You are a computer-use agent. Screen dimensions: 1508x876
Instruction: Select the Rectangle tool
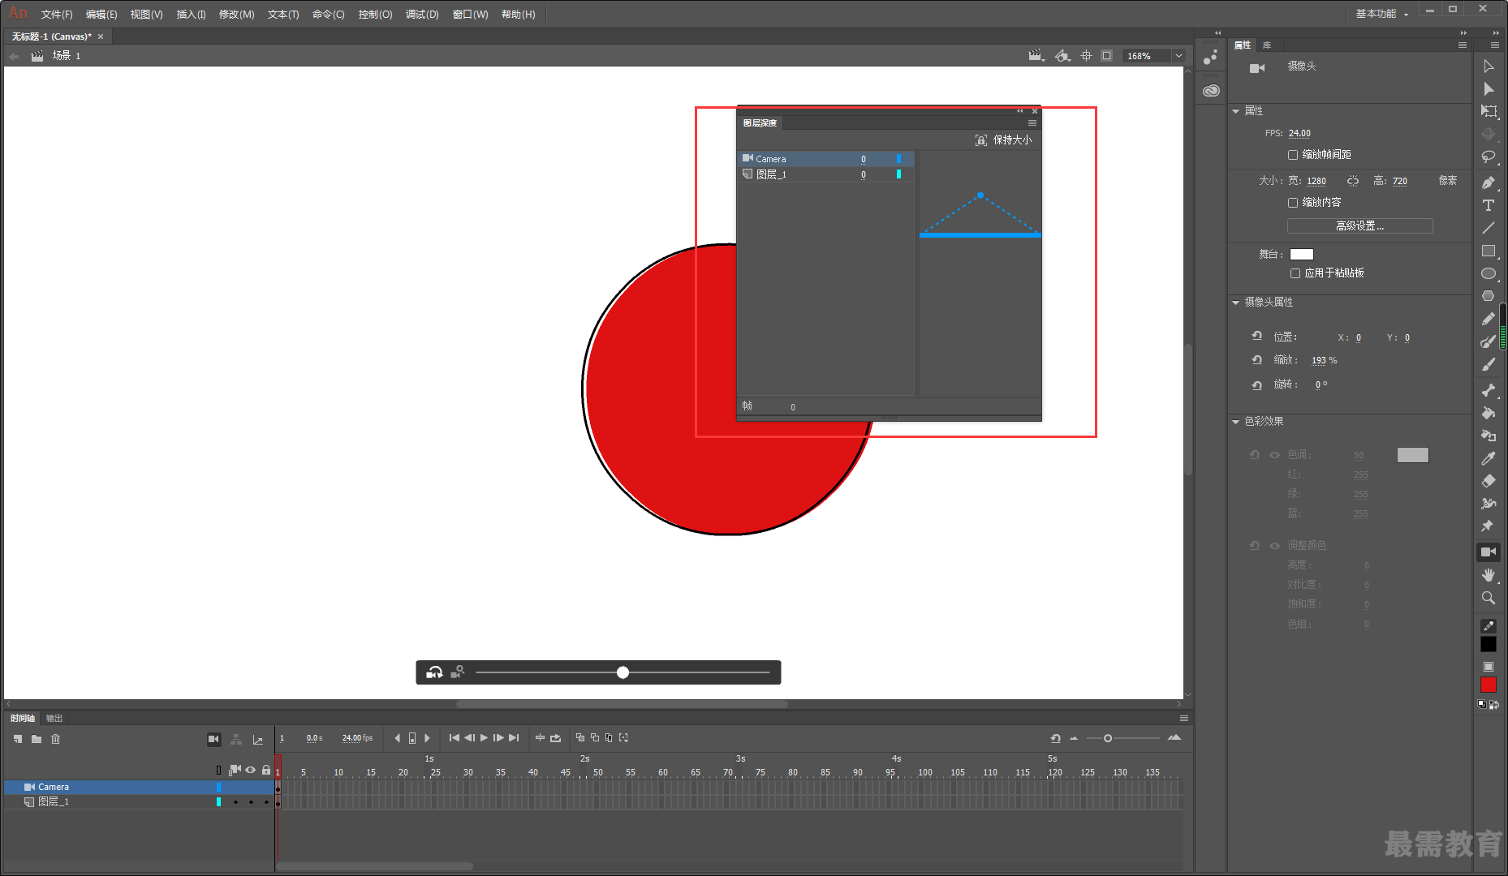[x=1488, y=251]
